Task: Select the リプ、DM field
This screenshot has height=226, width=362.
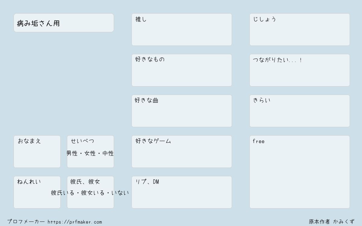Action: (x=182, y=192)
